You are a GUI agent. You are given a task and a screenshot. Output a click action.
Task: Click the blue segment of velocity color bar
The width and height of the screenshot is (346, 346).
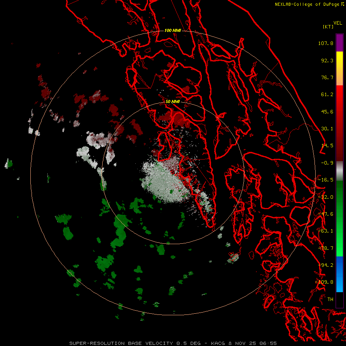point(339,274)
